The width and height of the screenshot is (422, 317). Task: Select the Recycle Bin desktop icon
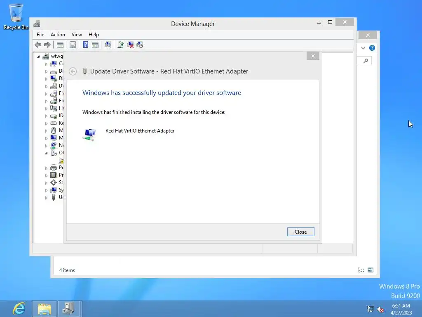coord(16,17)
